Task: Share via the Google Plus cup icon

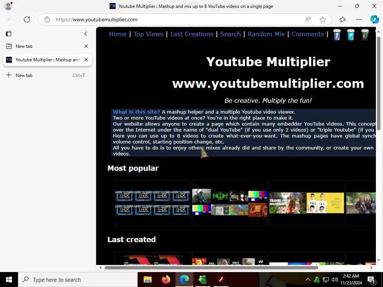Action: 365,35
